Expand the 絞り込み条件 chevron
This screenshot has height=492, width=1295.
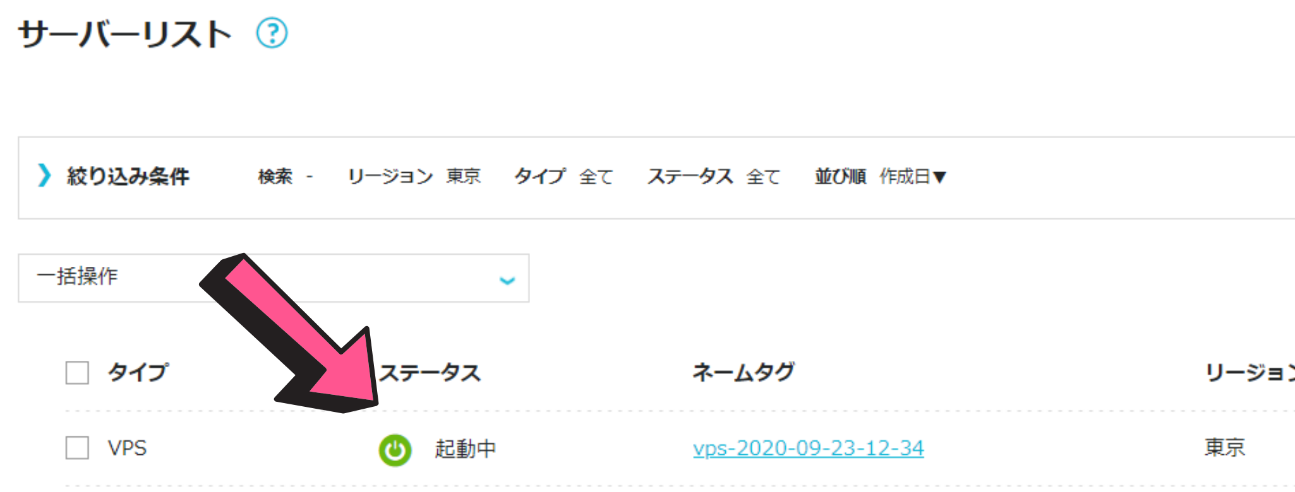coord(44,175)
